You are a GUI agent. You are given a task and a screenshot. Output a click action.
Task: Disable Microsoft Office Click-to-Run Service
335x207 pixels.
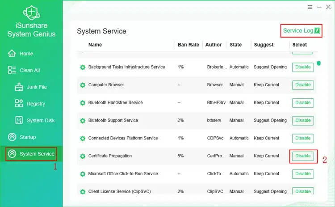point(303,173)
